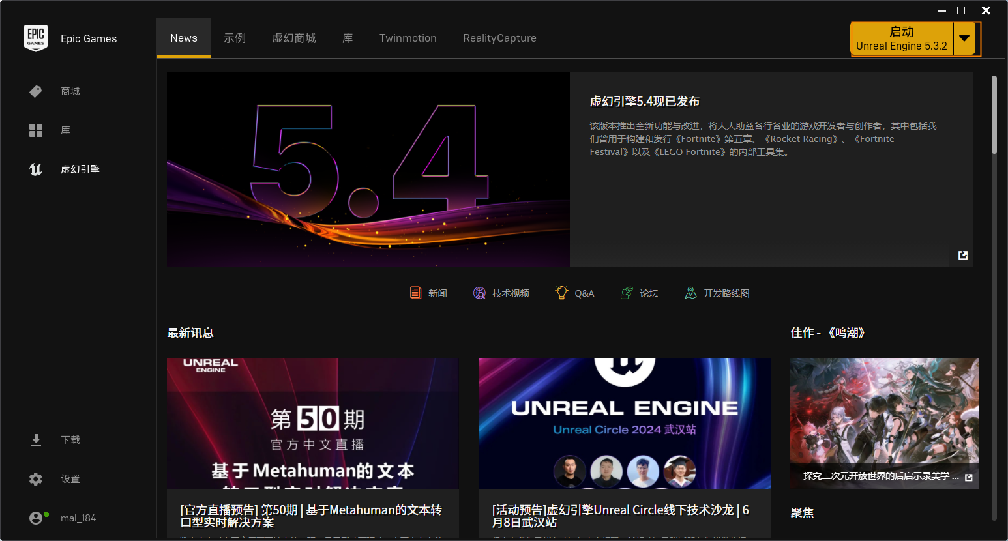Expand the engine version launch dropdown arrow
1008x541 pixels.
click(x=964, y=38)
